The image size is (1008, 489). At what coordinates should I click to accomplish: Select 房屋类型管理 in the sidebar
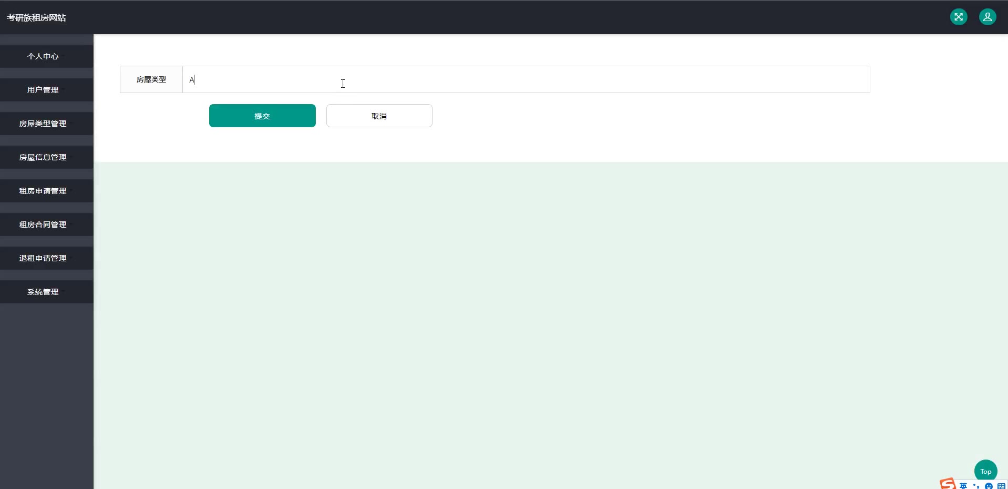tap(47, 124)
